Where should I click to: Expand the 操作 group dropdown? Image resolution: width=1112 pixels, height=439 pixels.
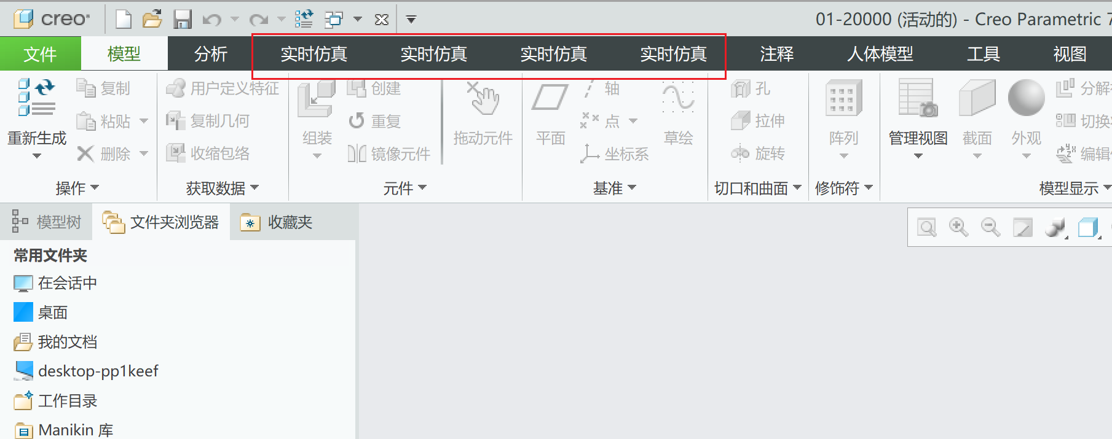pyautogui.click(x=77, y=188)
